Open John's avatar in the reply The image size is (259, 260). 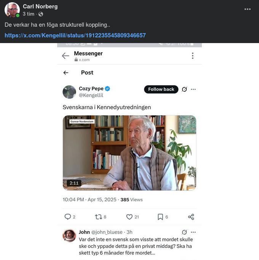coord(69,235)
